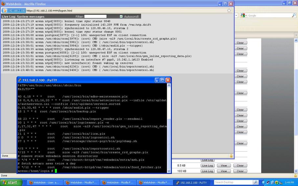Click the Google search engine icon

[243, 15]
